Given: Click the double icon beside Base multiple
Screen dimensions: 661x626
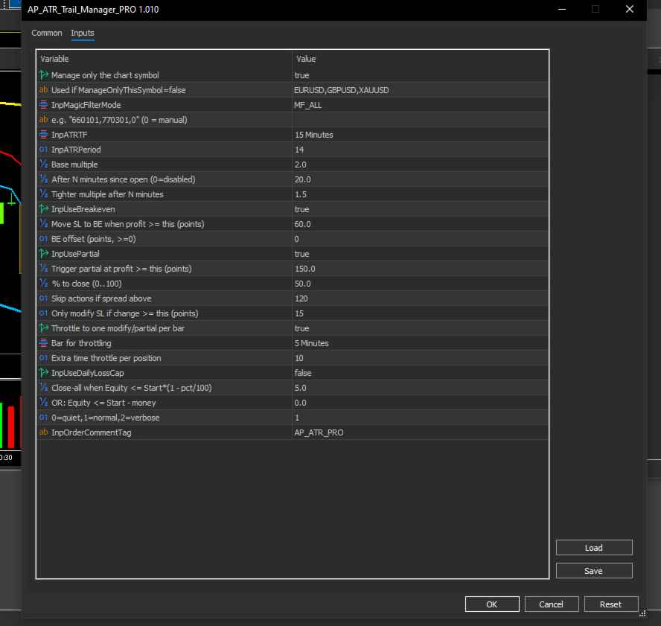Looking at the screenshot, I should pos(43,165).
